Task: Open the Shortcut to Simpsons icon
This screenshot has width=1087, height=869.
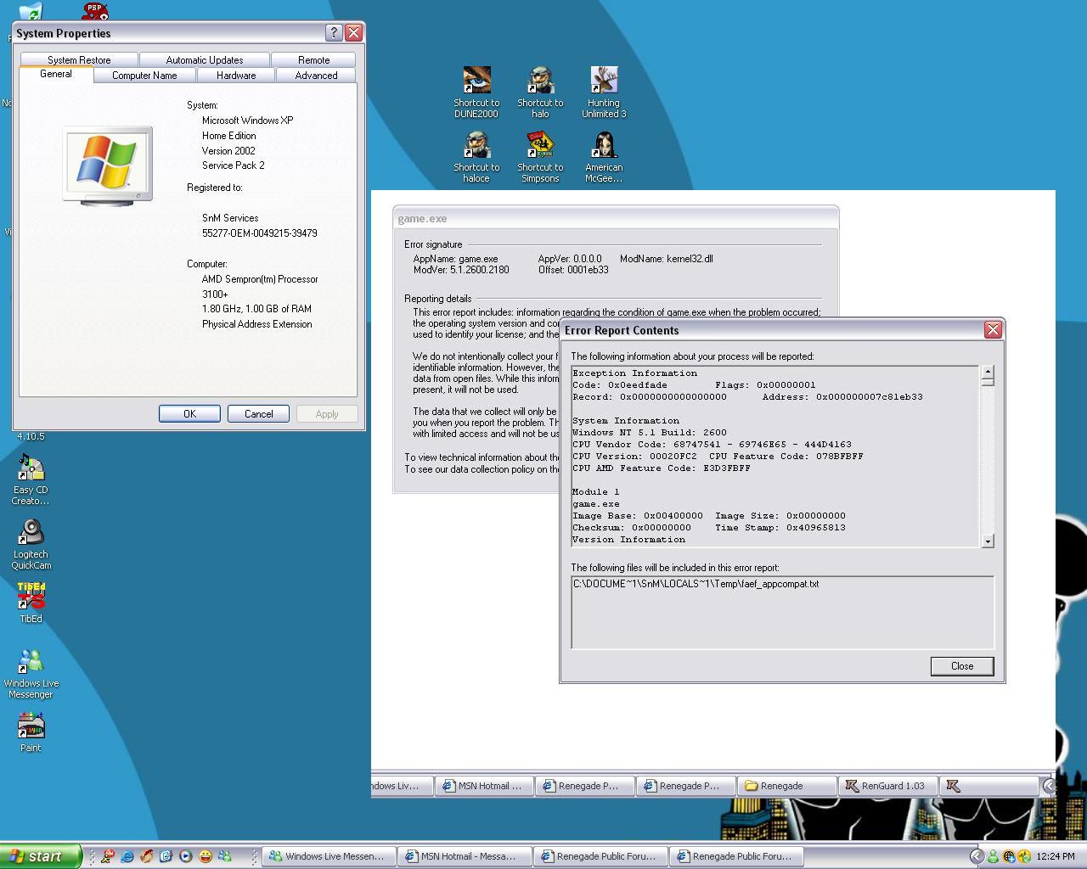Action: 540,145
